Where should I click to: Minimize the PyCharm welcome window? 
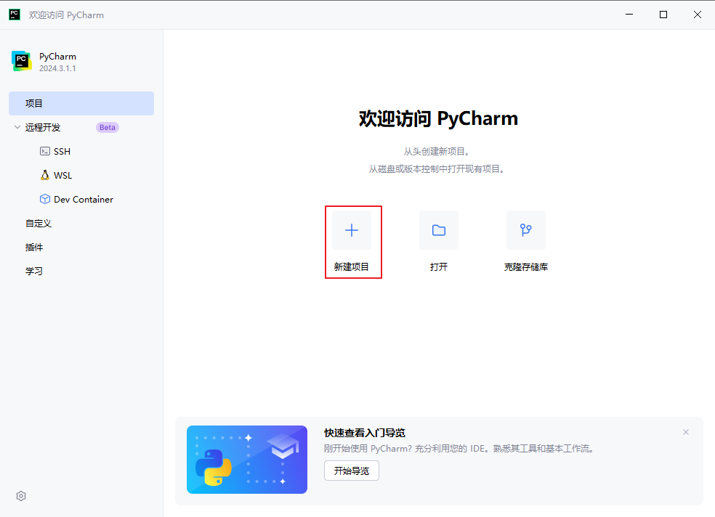click(629, 15)
